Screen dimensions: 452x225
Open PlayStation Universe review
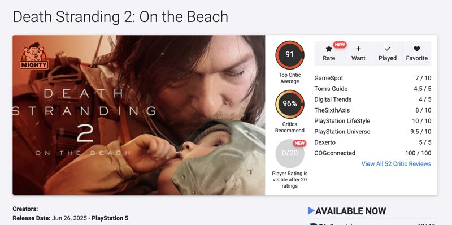[373, 132]
